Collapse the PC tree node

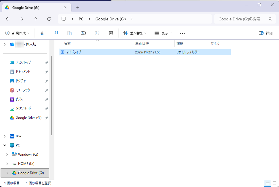[5, 145]
